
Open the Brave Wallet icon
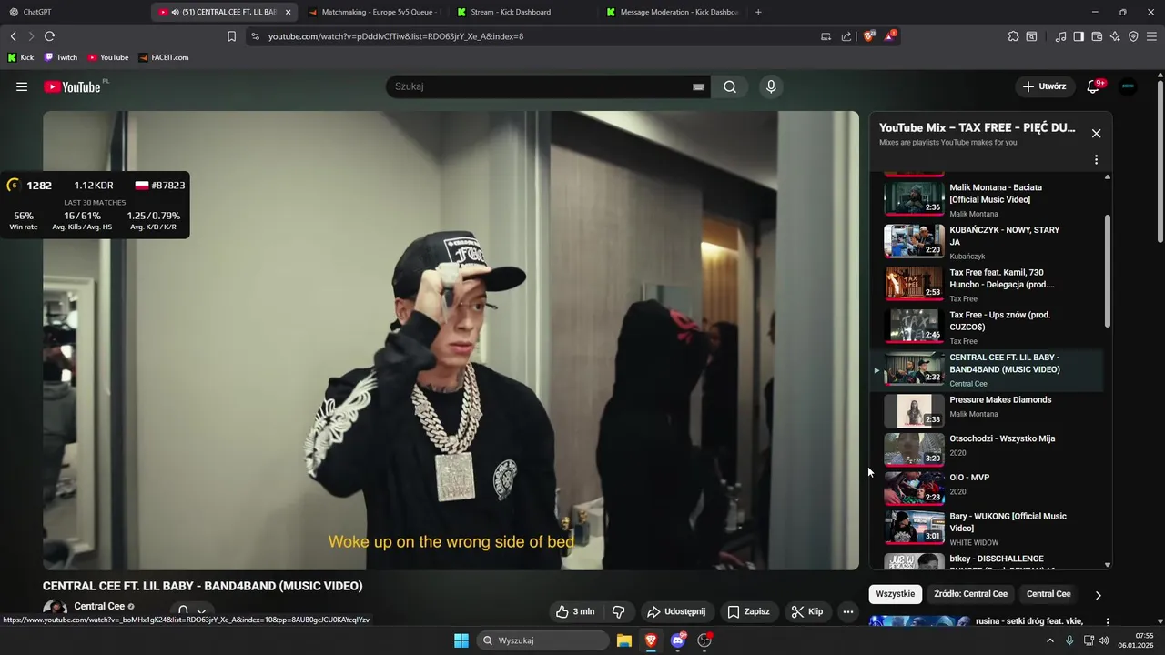tap(1097, 36)
